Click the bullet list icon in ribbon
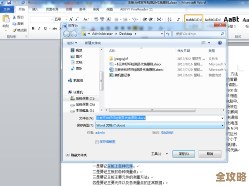Screen dimensions: 249x186 pyautogui.click(x=117, y=19)
